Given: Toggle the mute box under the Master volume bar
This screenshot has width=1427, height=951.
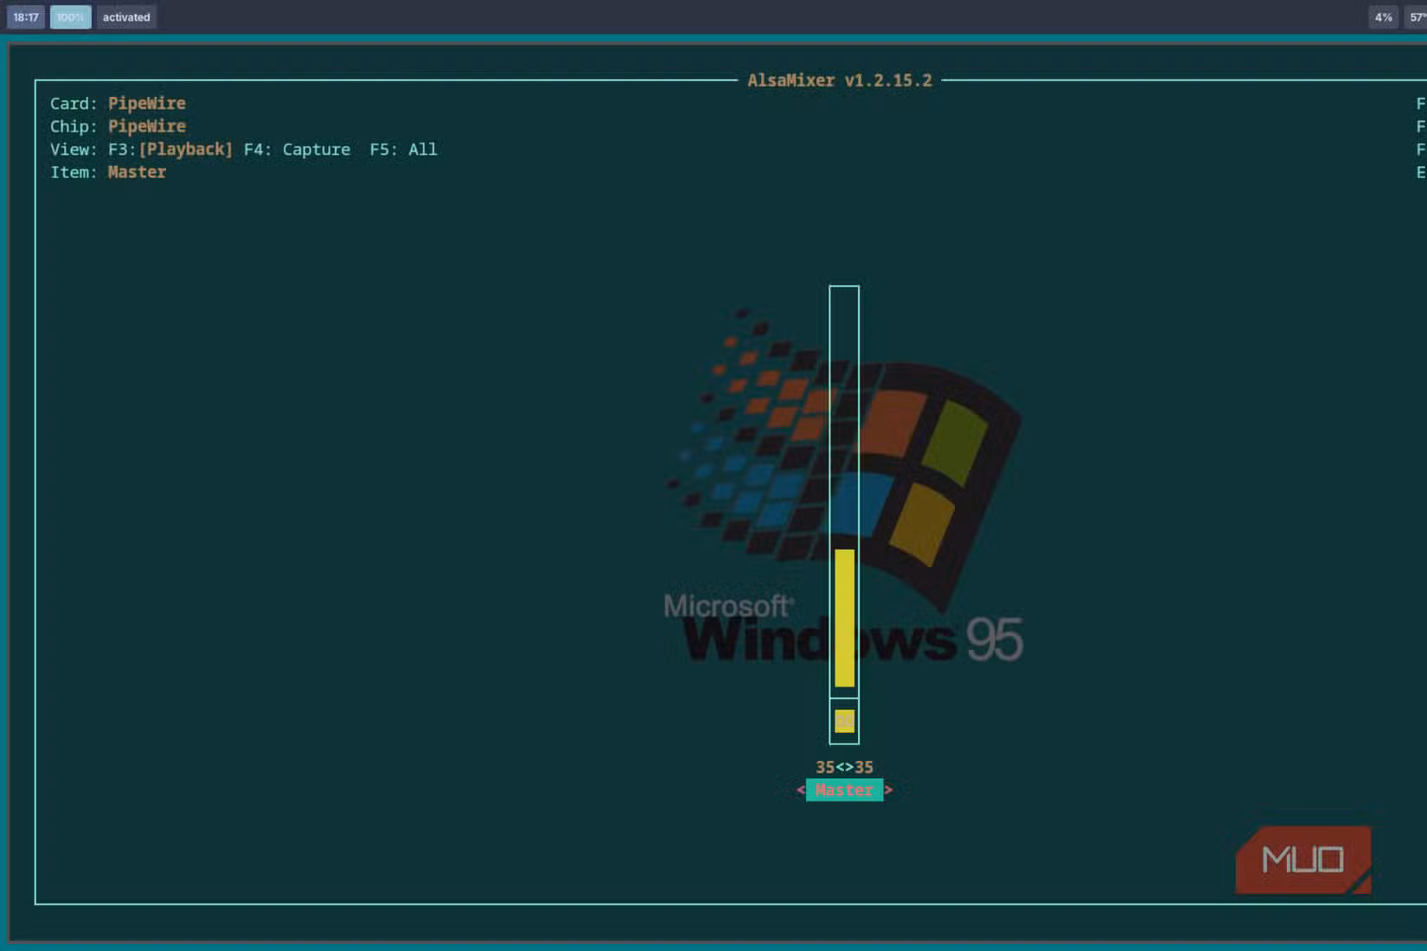Looking at the screenshot, I should [x=845, y=721].
